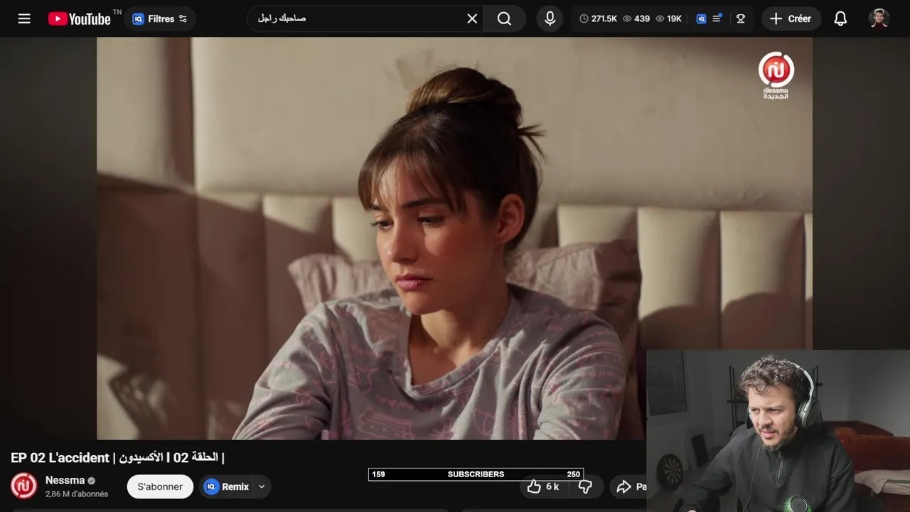Go to YouTube home via logo

coord(80,18)
